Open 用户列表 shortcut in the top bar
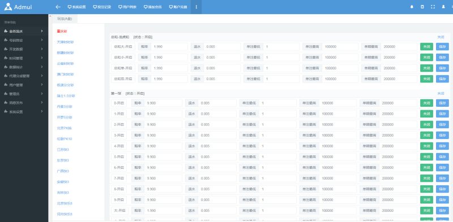Viewport: 453px width, 222px height. [x=127, y=7]
